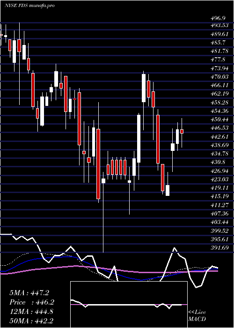This screenshot has width=234, height=328.
Task: Select the 419.11 price axis label
Action: point(220,187)
